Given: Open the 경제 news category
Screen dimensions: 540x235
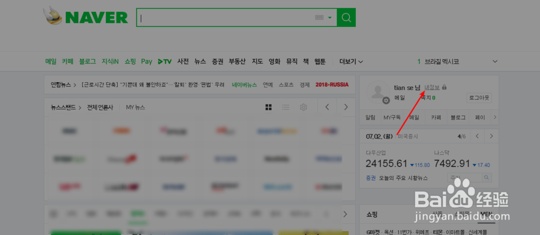Looking at the screenshot, I should point(305,85).
